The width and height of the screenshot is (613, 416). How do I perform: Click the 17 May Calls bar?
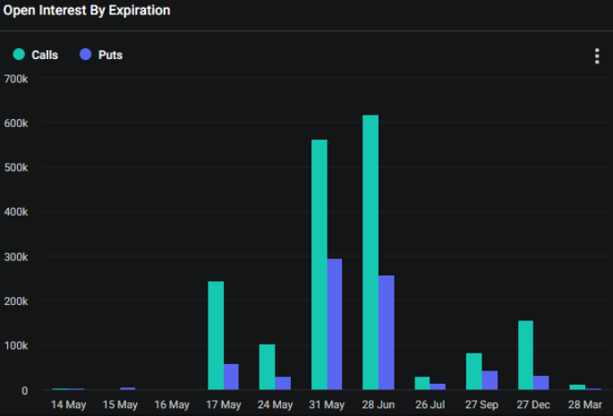(216, 335)
